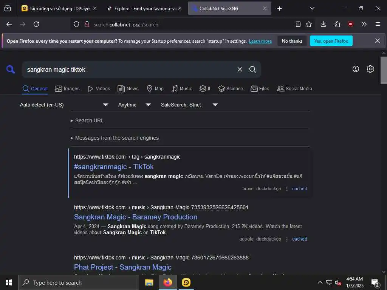This screenshot has width=387, height=290.
Task: Show hidden system tray icons
Action: 320,282
